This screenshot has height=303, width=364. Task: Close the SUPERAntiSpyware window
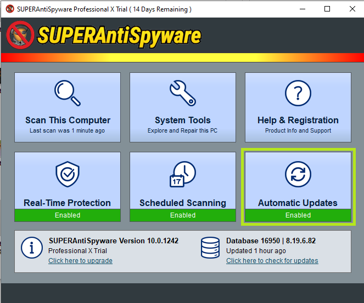pos(352,9)
